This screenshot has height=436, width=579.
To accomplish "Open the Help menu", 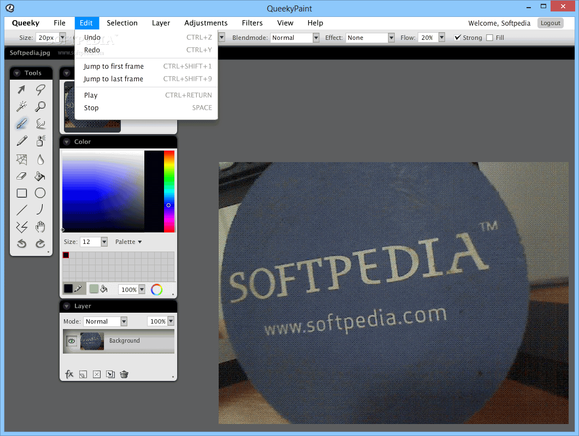I will (x=315, y=23).
